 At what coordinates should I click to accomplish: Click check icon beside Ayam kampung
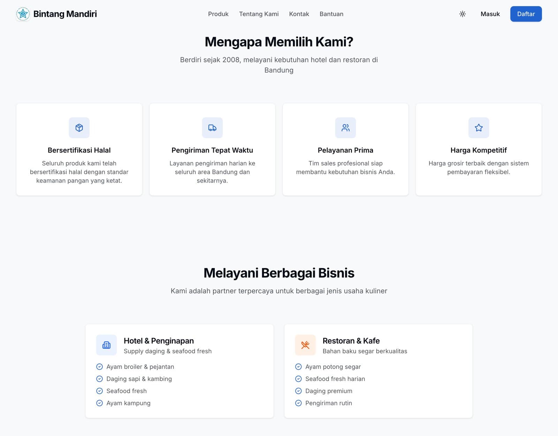coord(99,403)
